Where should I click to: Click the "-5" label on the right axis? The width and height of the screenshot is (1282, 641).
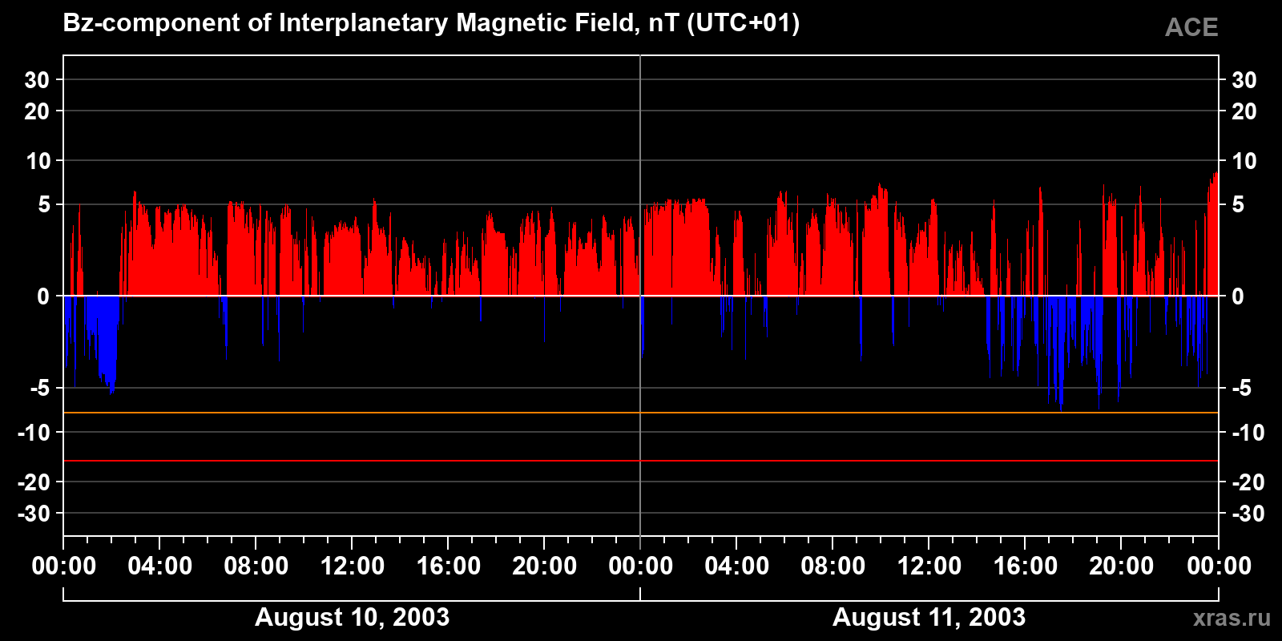click(x=1241, y=389)
